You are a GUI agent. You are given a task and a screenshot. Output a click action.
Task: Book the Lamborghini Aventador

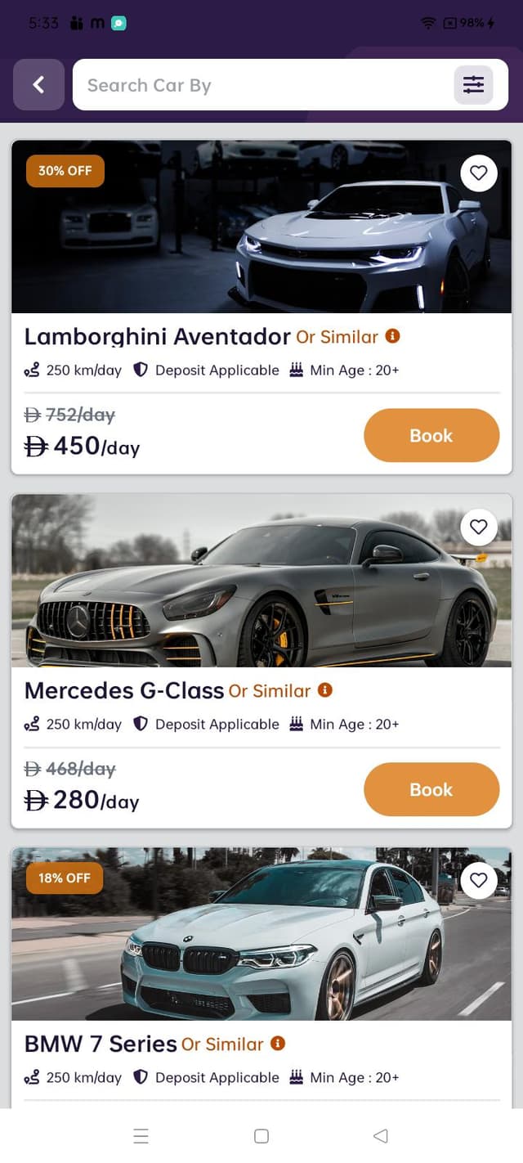pos(431,436)
